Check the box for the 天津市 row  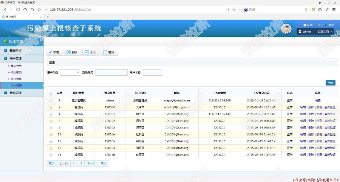(x=51, y=107)
